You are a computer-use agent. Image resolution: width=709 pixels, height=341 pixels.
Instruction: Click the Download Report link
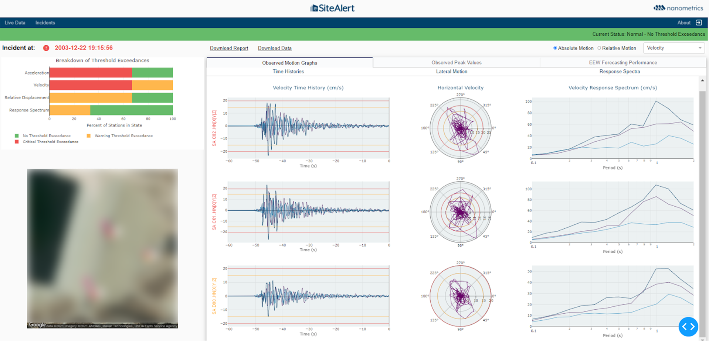(228, 48)
